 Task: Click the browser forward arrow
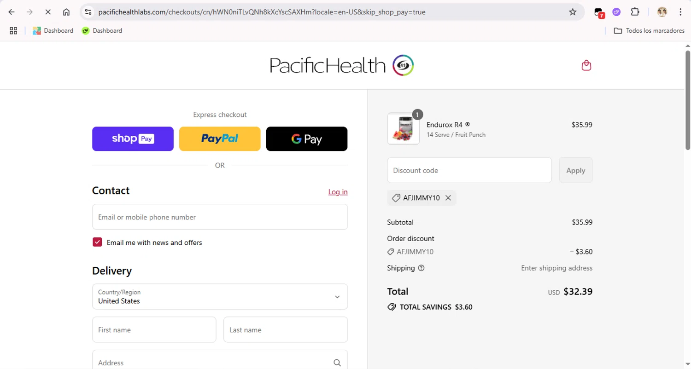(x=30, y=12)
